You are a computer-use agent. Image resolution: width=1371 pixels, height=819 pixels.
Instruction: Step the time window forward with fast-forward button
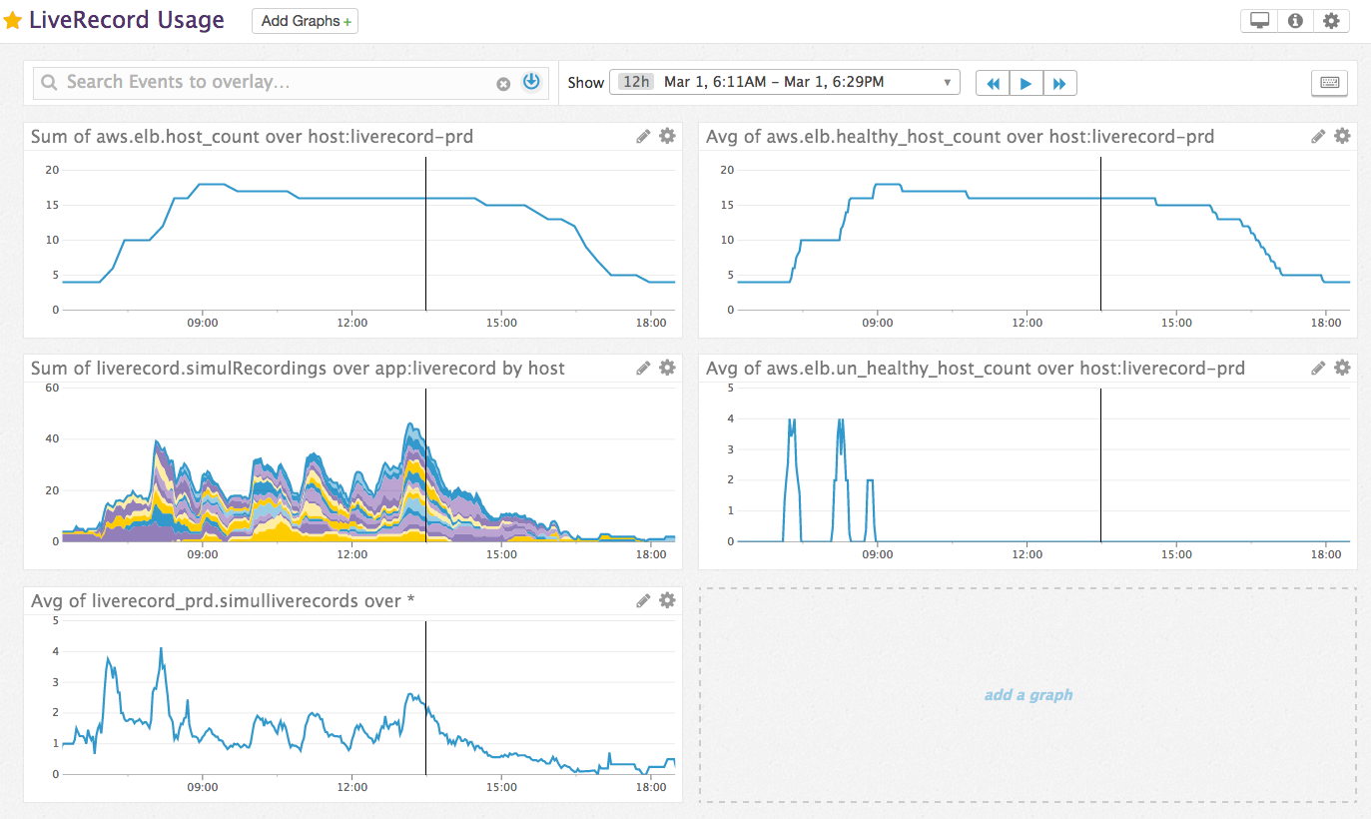tap(1060, 84)
